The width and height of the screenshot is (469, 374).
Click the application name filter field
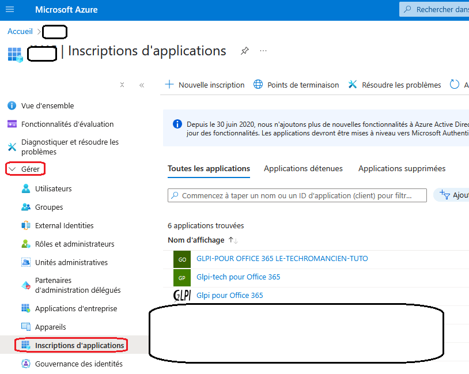click(x=297, y=195)
